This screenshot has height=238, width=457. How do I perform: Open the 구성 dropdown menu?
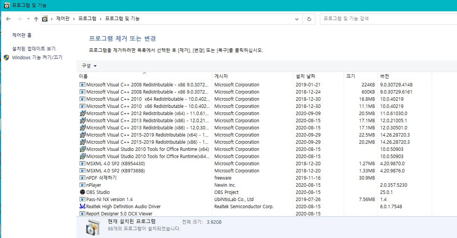coord(89,65)
